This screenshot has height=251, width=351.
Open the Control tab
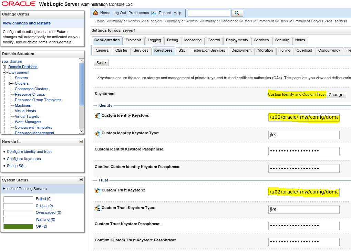tap(214, 40)
